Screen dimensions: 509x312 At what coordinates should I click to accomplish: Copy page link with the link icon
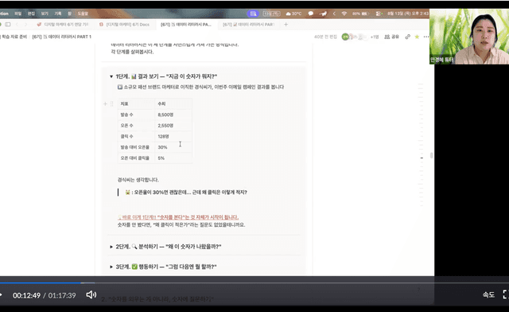[407, 37]
